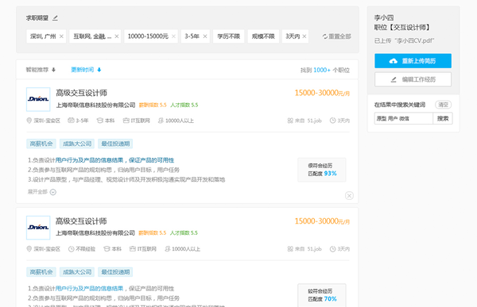Remove the 3-5年 experience filter
This screenshot has width=477, height=307.
pyautogui.click(x=205, y=36)
